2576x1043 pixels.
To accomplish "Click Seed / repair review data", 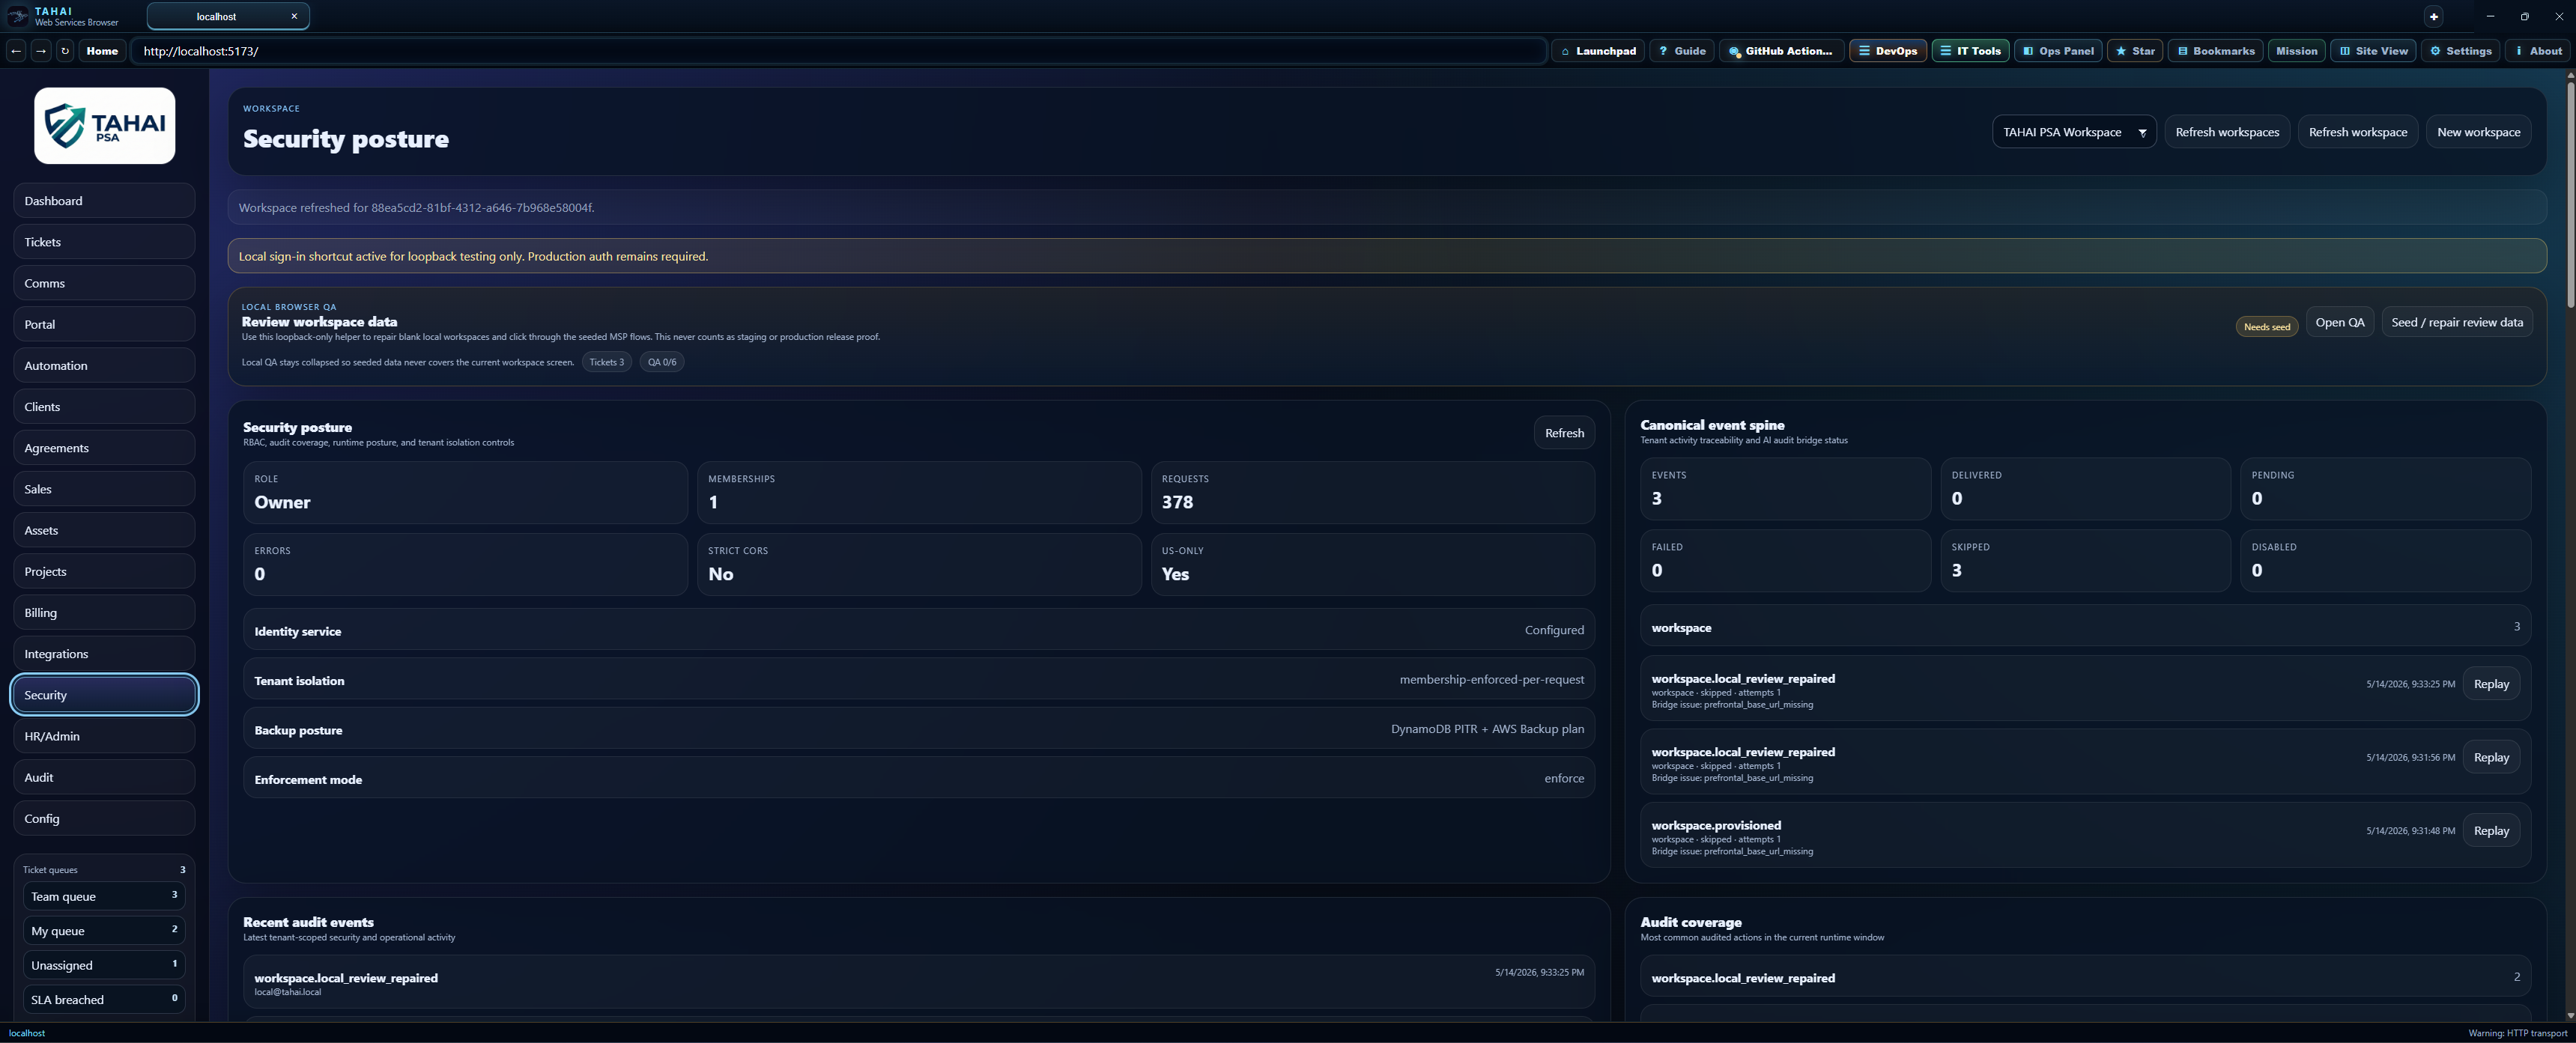I will tap(2457, 322).
